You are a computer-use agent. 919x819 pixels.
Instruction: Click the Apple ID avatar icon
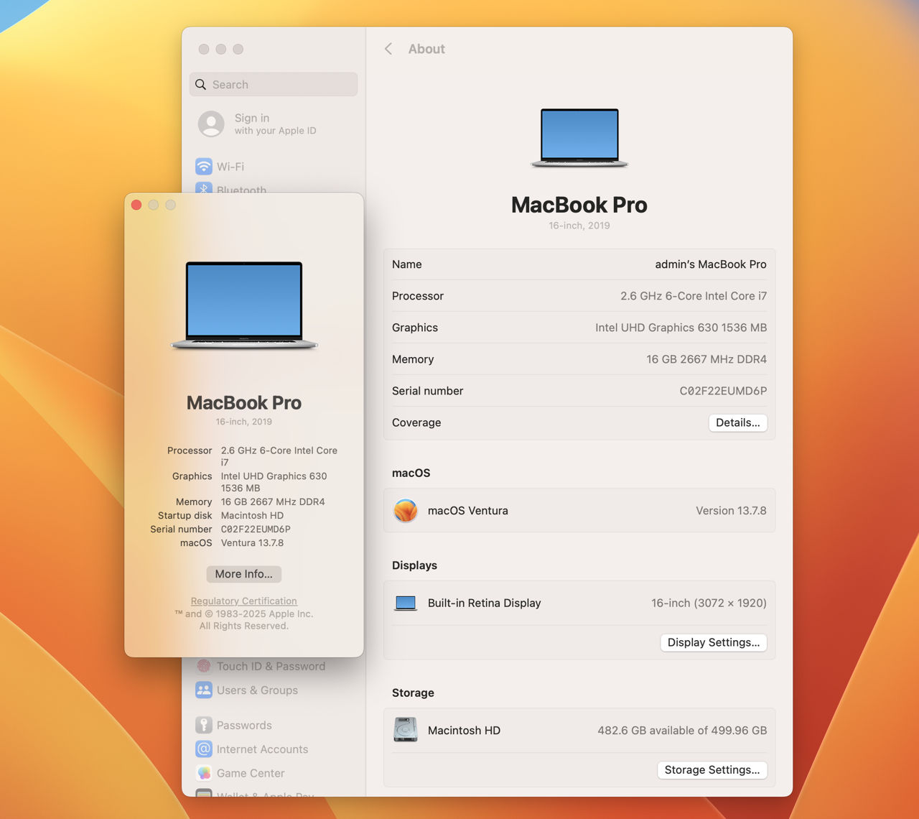(211, 124)
